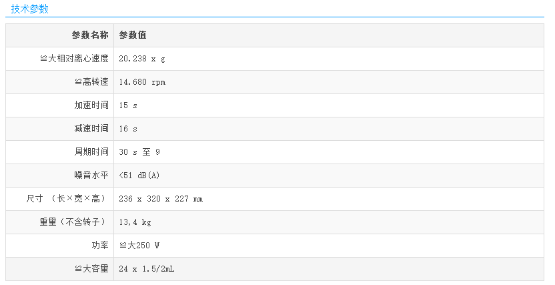This screenshot has width=555, height=285.
Task: Click the value 14.680 rpm
Action: [x=141, y=82]
